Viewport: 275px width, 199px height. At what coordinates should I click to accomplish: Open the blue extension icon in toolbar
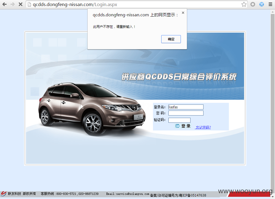pyautogui.click(x=261, y=4)
